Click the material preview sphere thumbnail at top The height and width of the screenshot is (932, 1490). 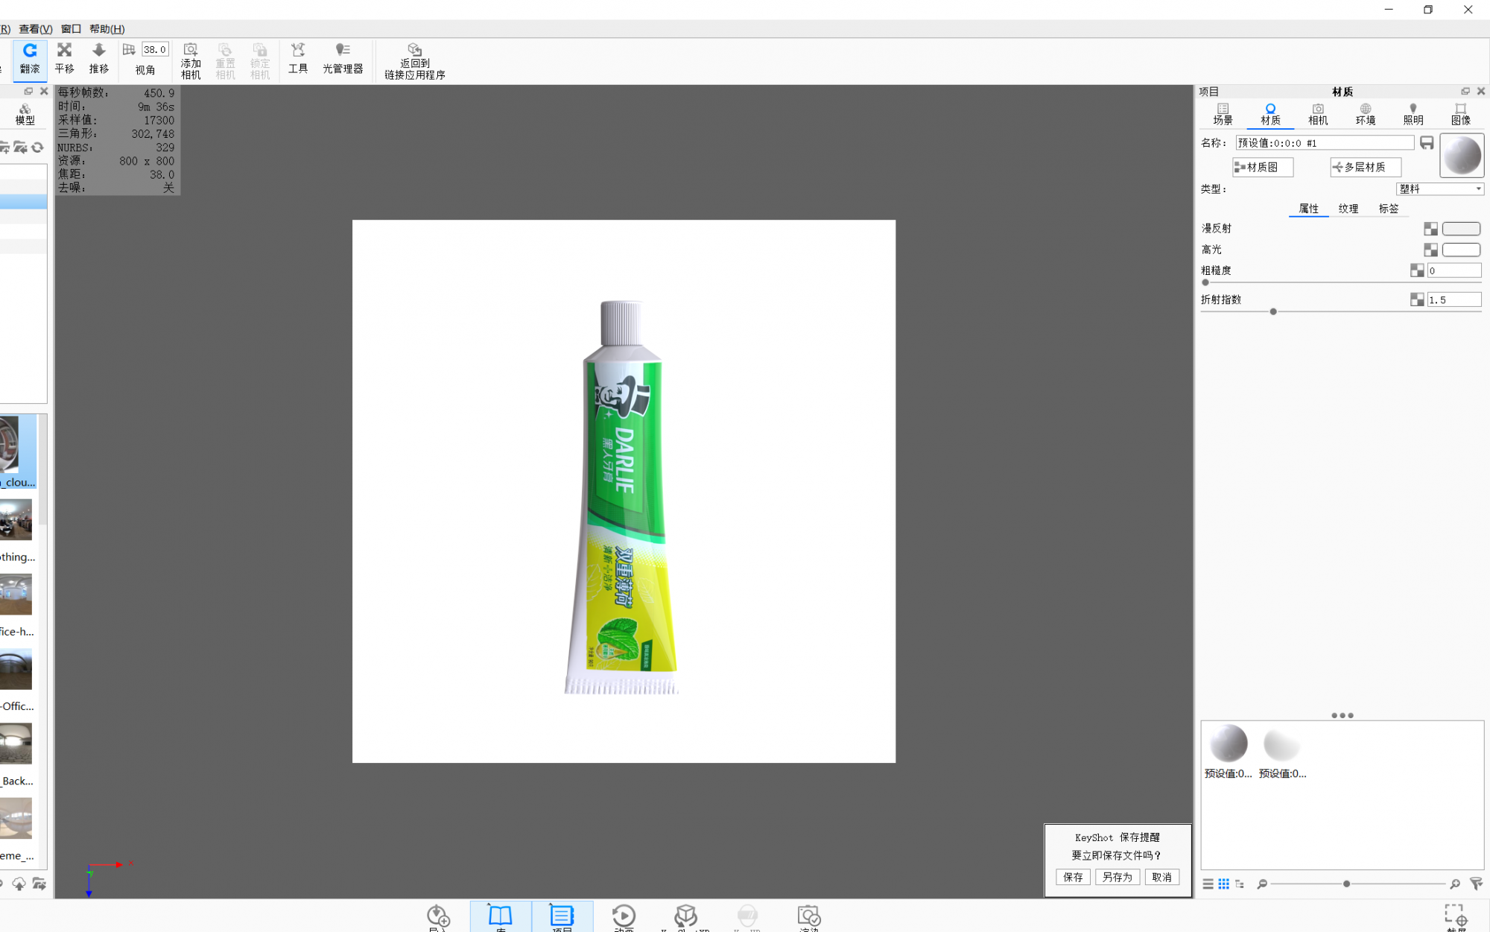click(x=1462, y=156)
